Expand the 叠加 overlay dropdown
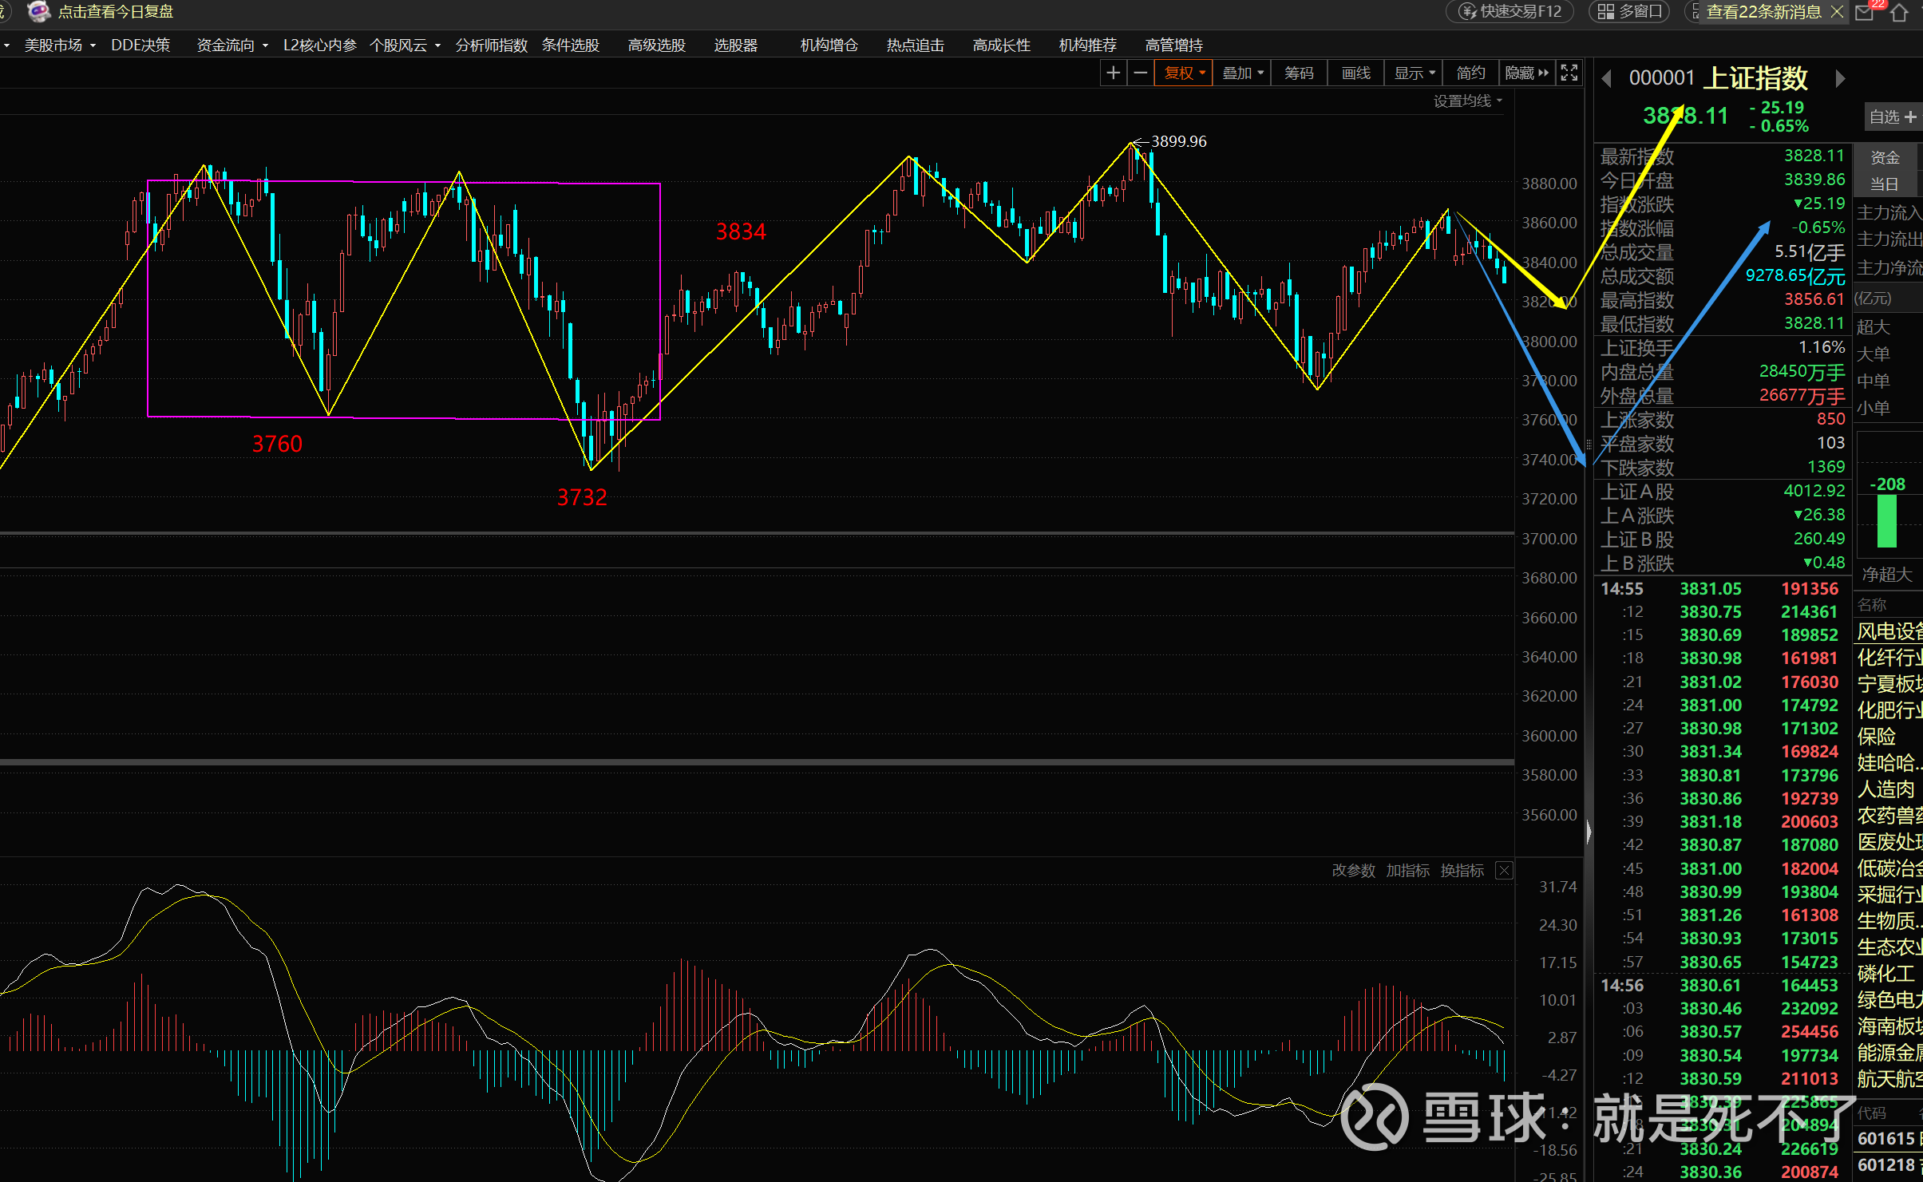This screenshot has width=1923, height=1182. (1243, 73)
